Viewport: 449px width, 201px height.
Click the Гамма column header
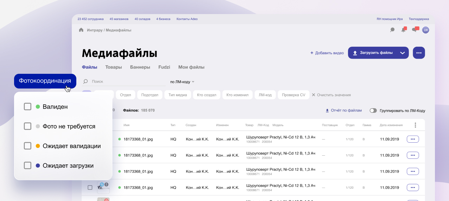[367, 125]
